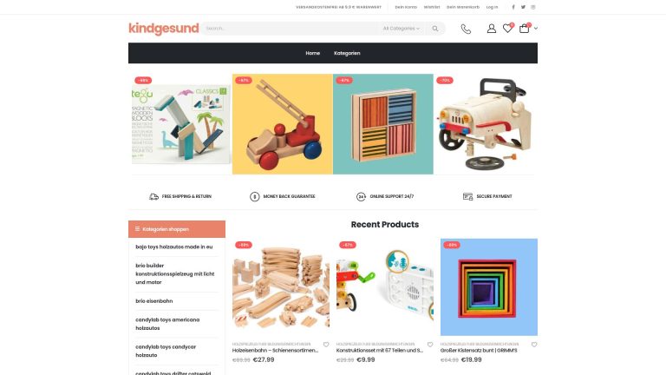Open the wishlist heart icon in header
The height and width of the screenshot is (375, 666).
pyautogui.click(x=507, y=28)
